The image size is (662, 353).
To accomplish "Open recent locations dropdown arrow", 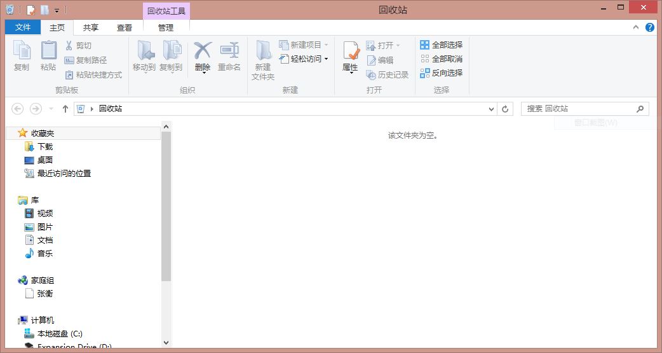I will (51, 109).
